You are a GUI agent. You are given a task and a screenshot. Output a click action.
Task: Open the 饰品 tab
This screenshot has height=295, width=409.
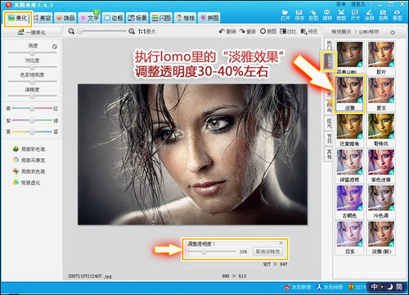click(x=65, y=18)
